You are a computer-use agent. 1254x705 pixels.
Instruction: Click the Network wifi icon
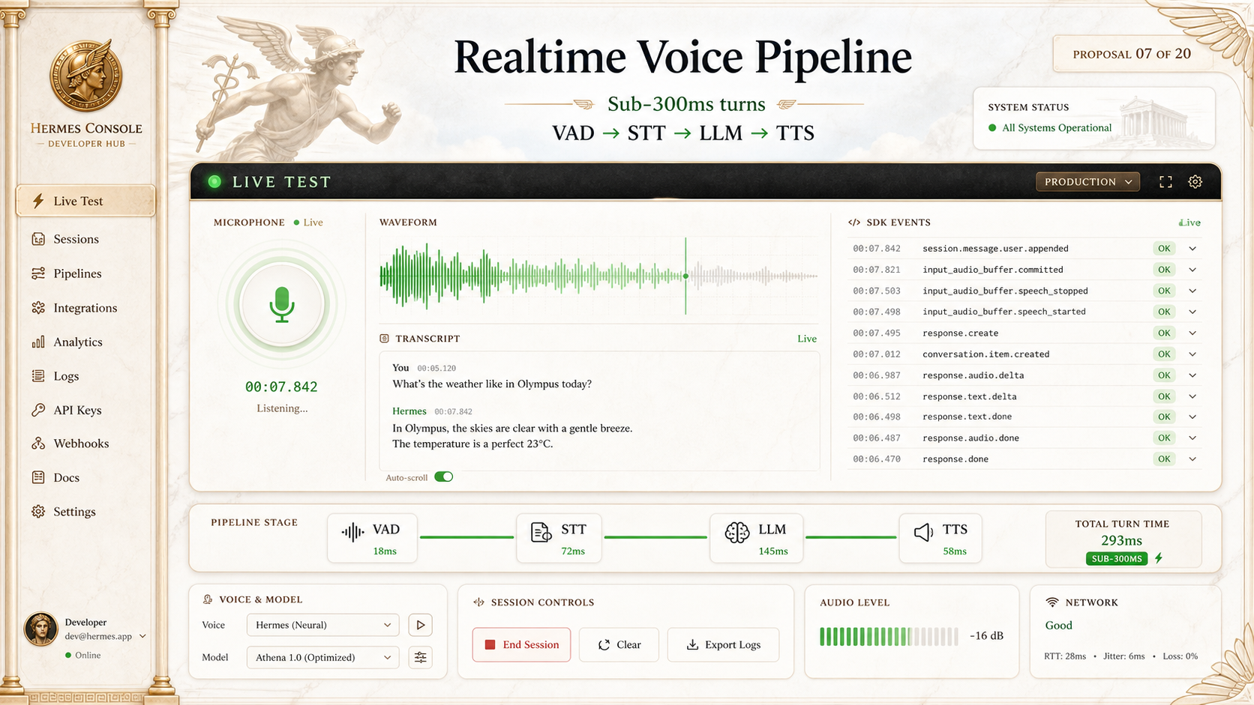click(x=1052, y=602)
